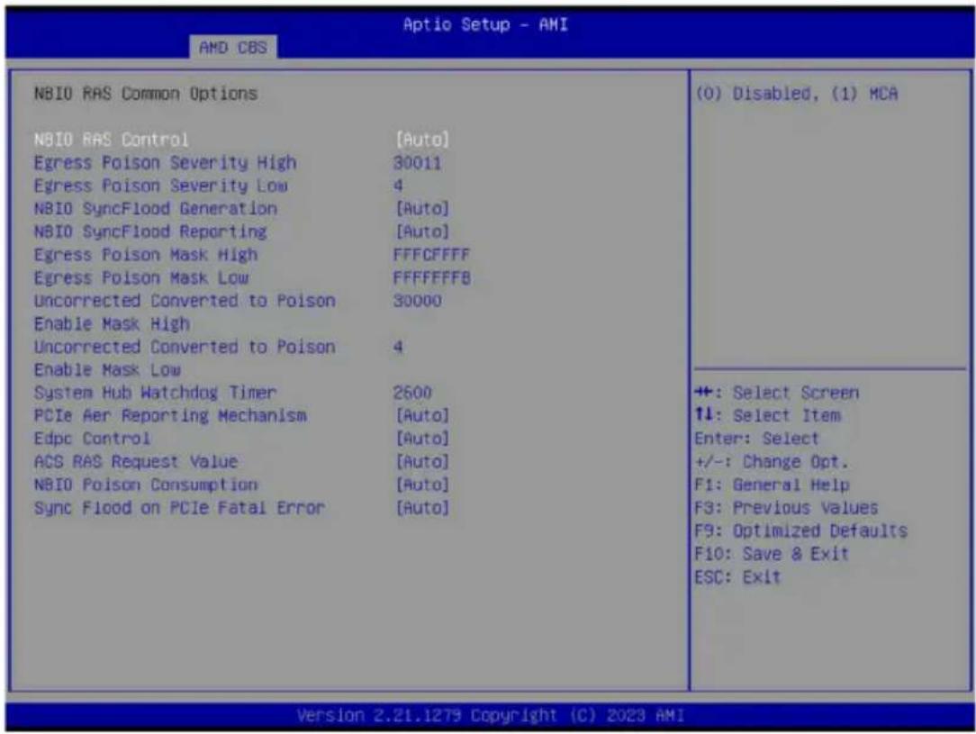Click the Version 2.21.1279 copyright footer
976x734 pixels.
click(491, 715)
